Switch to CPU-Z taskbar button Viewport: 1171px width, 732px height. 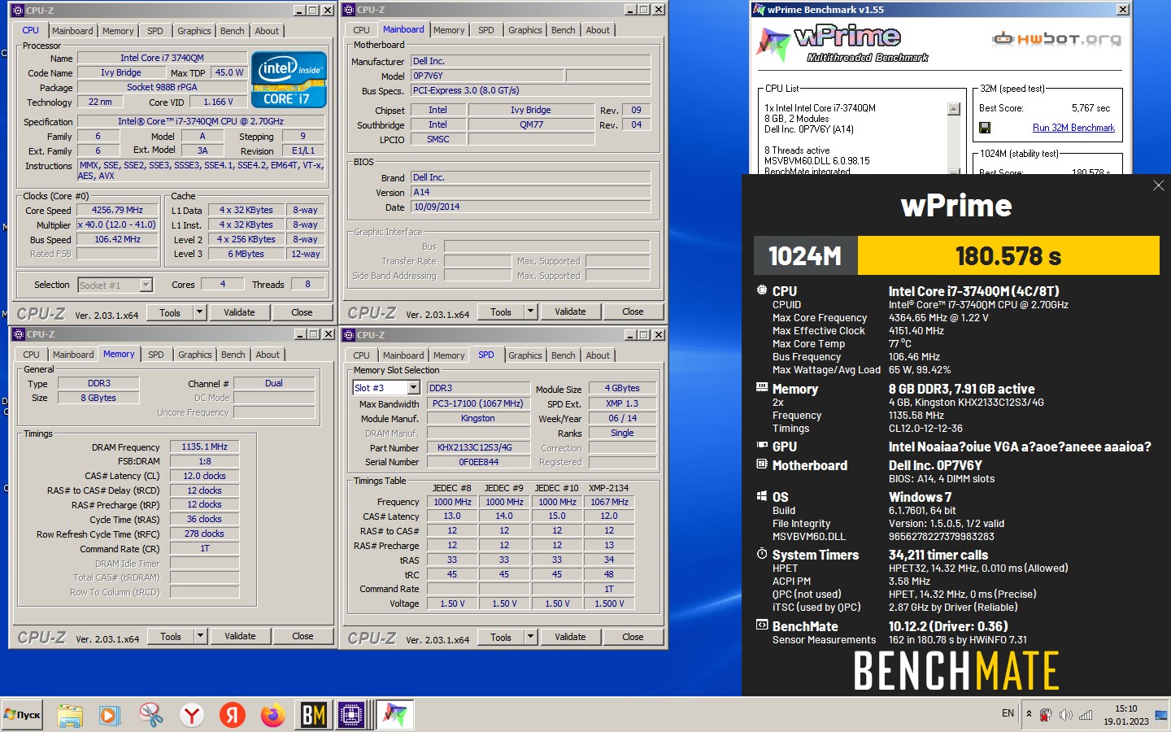353,715
